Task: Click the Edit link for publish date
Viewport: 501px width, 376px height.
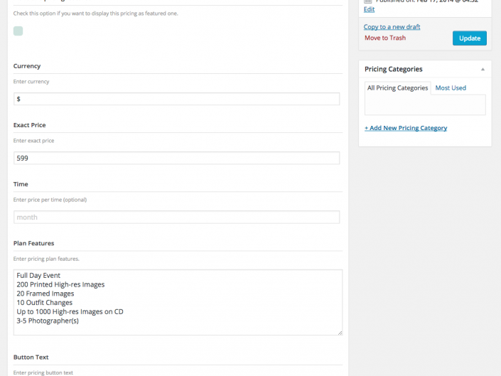Action: click(x=369, y=9)
